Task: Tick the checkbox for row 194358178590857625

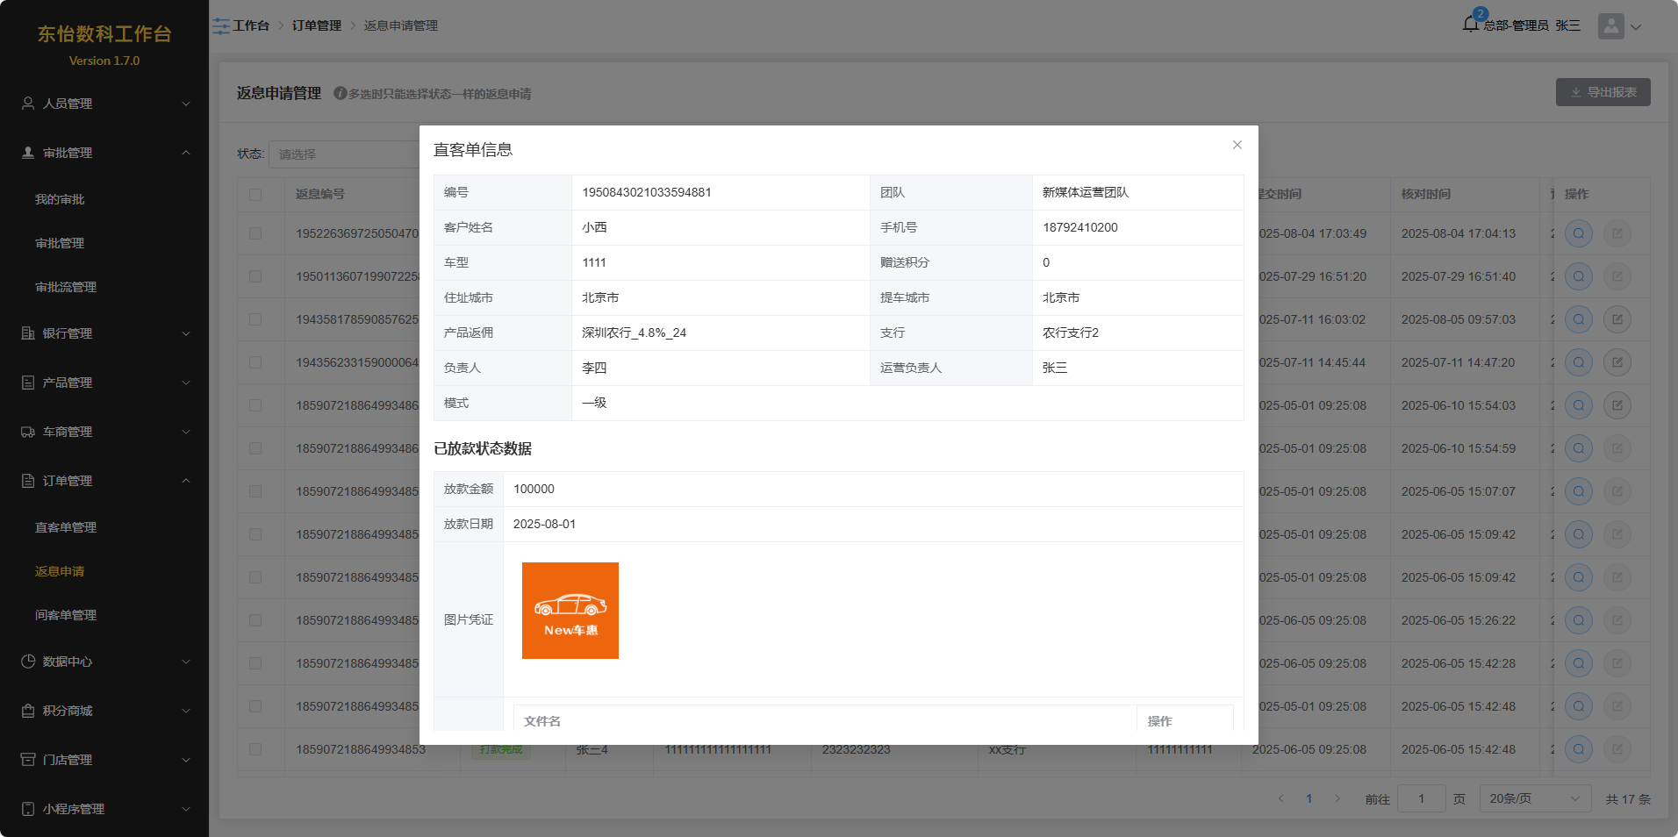Action: (255, 319)
